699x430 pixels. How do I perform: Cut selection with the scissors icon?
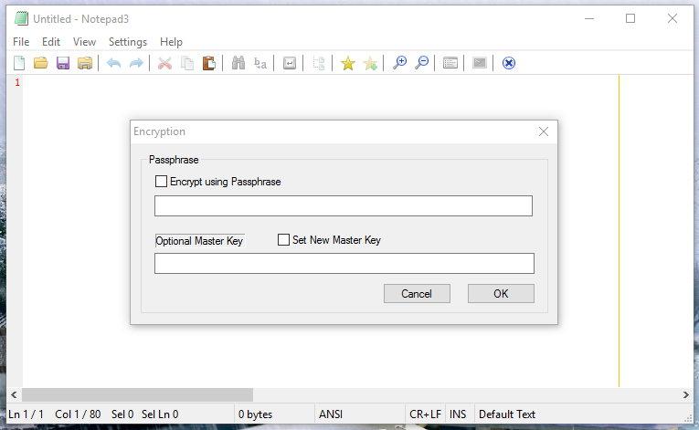click(164, 63)
